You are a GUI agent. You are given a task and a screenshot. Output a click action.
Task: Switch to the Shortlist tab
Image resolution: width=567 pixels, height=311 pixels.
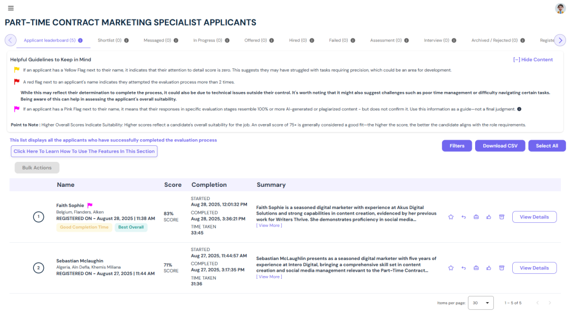110,40
